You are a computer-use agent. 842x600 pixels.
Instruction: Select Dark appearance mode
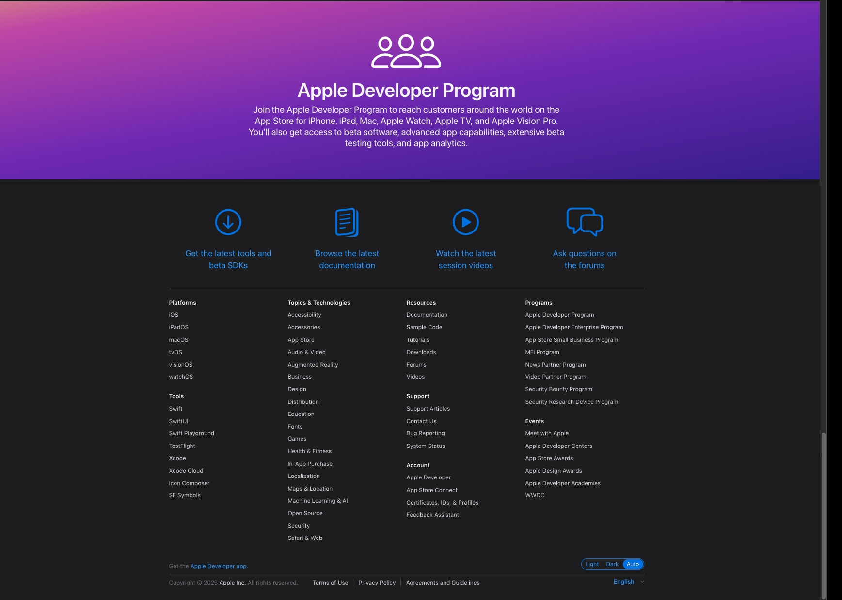tap(612, 564)
